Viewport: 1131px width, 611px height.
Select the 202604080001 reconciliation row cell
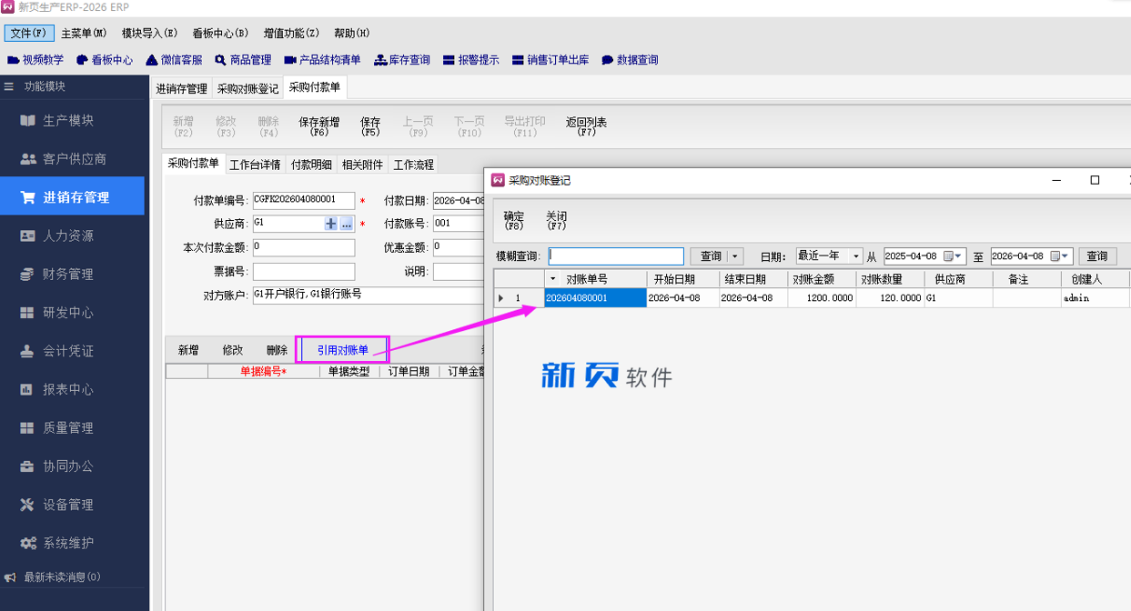595,298
